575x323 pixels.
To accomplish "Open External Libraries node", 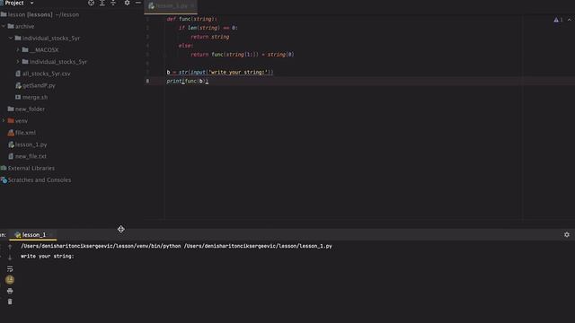I will 28,168.
